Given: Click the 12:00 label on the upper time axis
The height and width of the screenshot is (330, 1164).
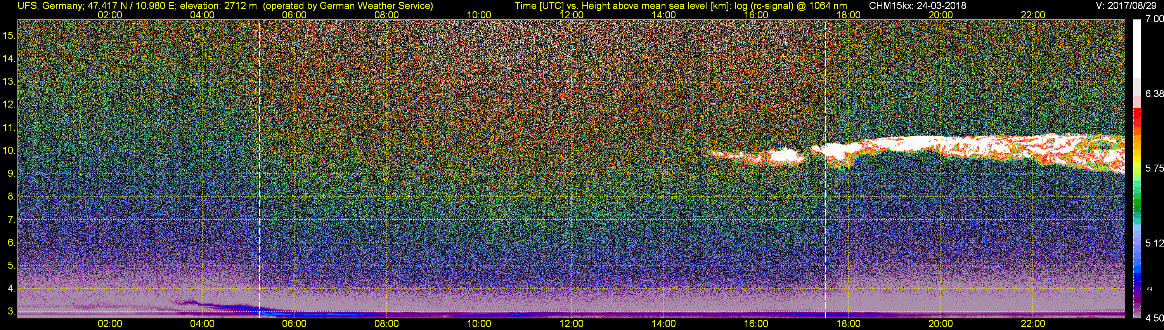Looking at the screenshot, I should tap(571, 15).
